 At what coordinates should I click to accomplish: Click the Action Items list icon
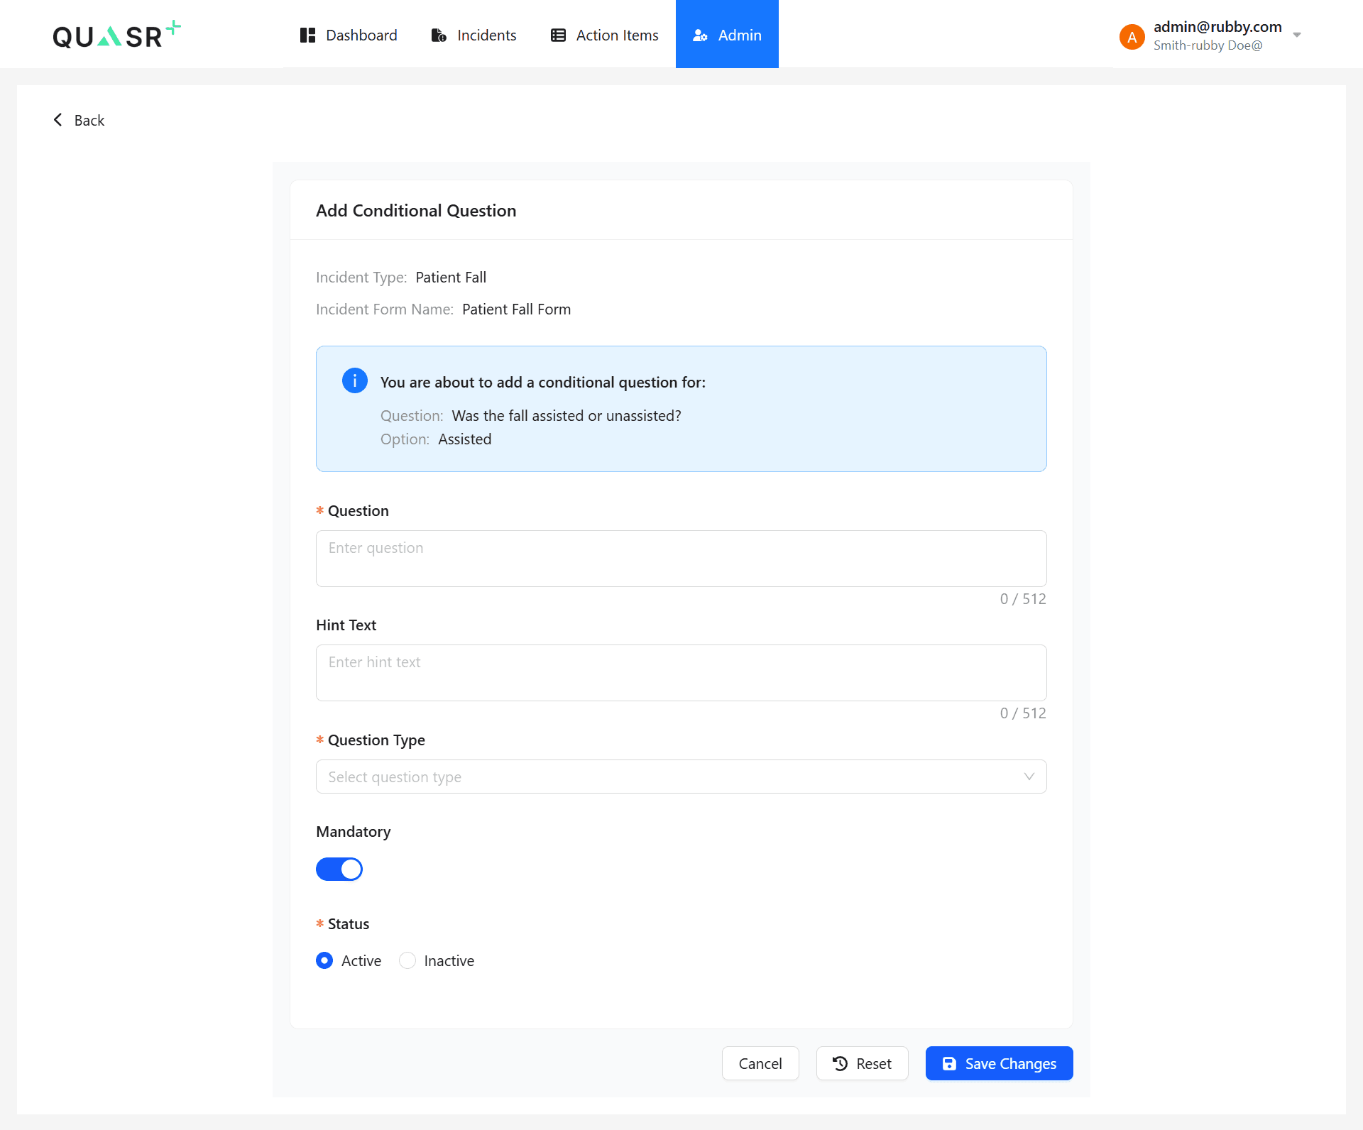(x=559, y=35)
